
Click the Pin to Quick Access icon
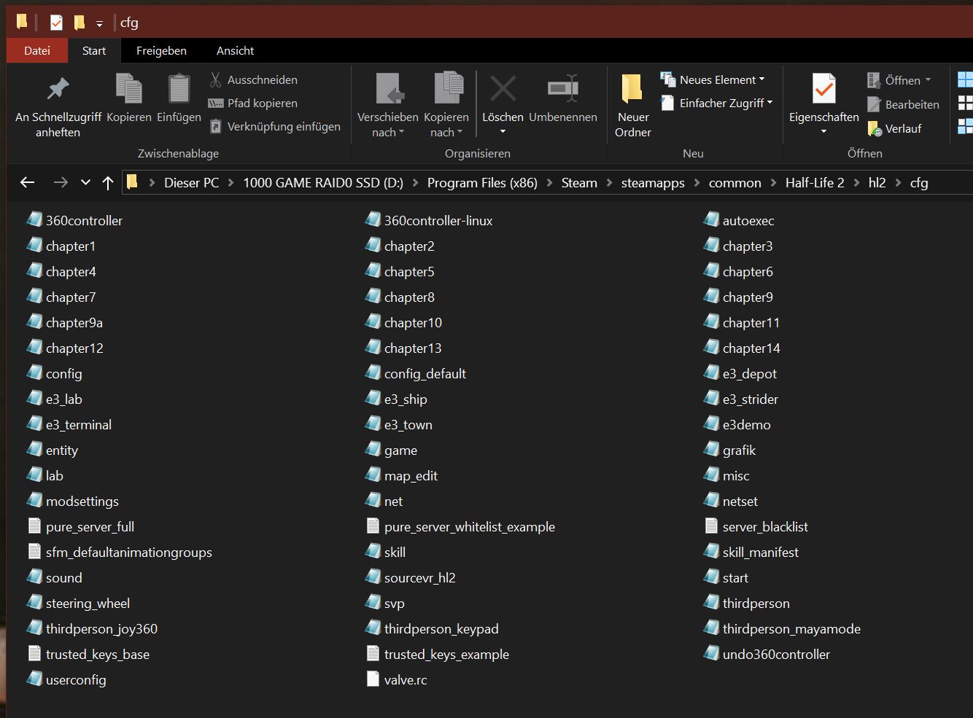[x=58, y=89]
